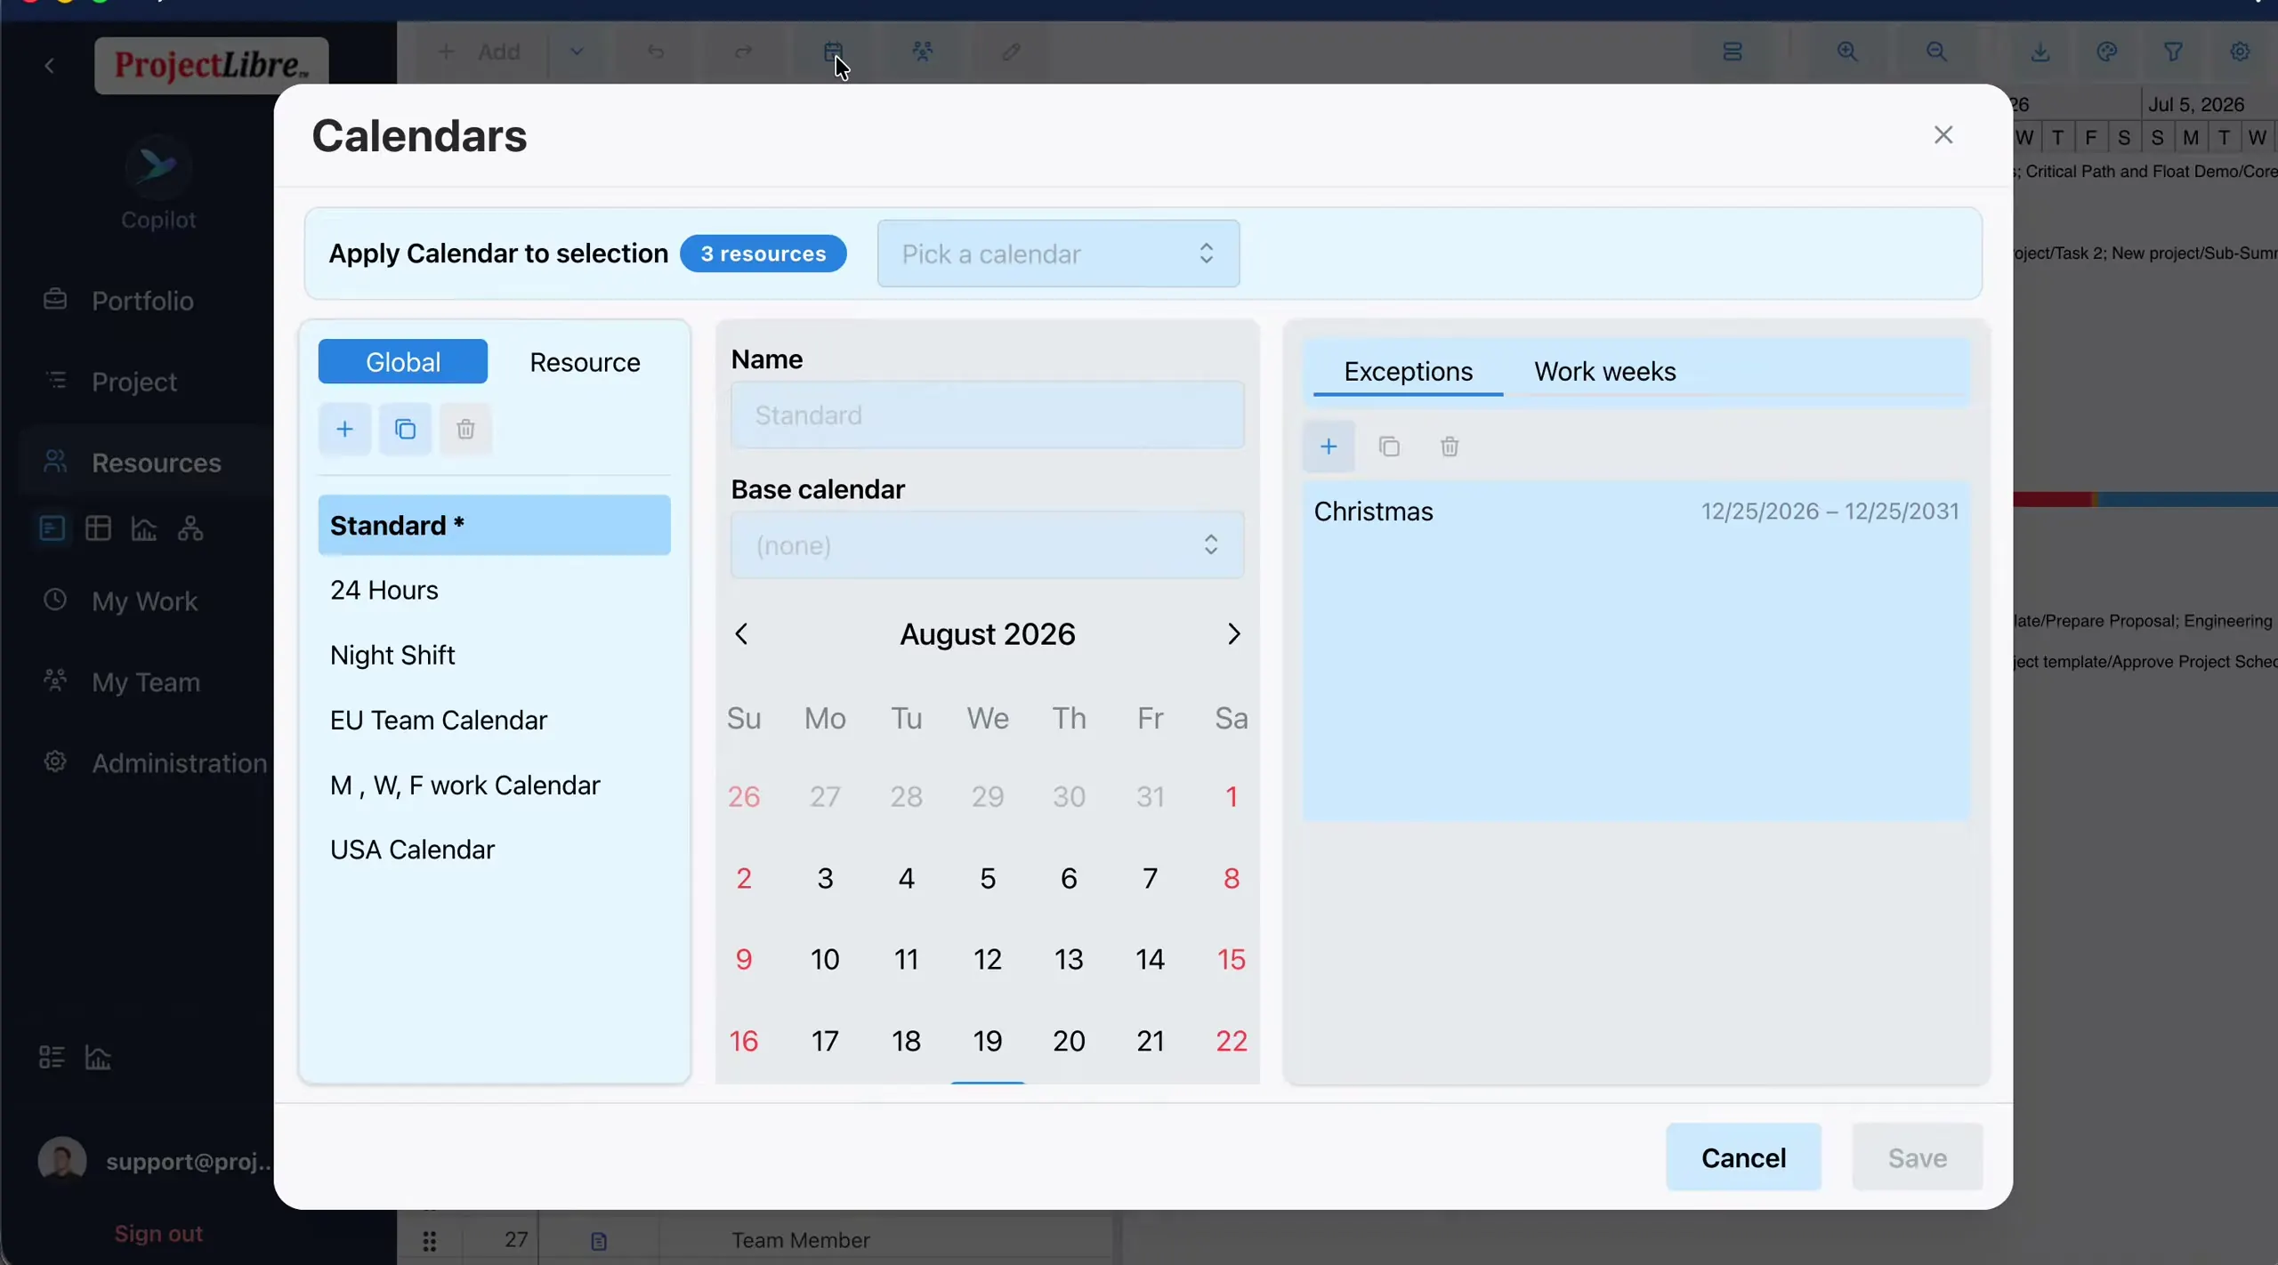Screen dimensions: 2278x1265
Task: Click the row layout toolbar icon
Action: [x=1733, y=52]
